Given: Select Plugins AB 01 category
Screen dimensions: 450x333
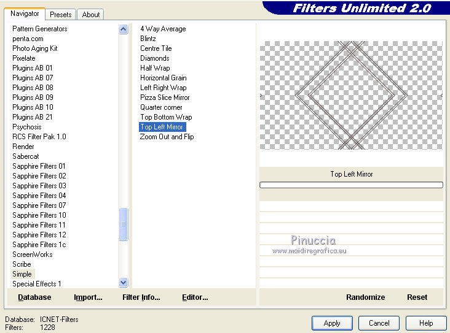Looking at the screenshot, I should 32,68.
